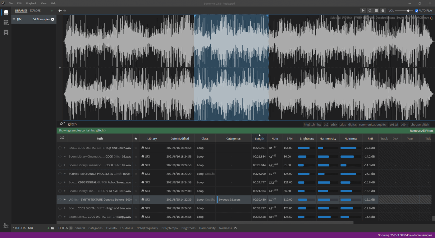This screenshot has height=238, width=435.
Task: Open the SFX library settings gear
Action: click(x=53, y=19)
